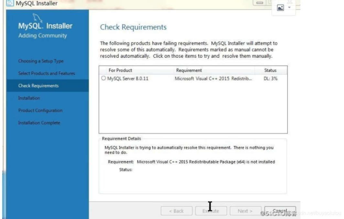Click the Execute button
The height and width of the screenshot is (219, 344).
tap(211, 211)
